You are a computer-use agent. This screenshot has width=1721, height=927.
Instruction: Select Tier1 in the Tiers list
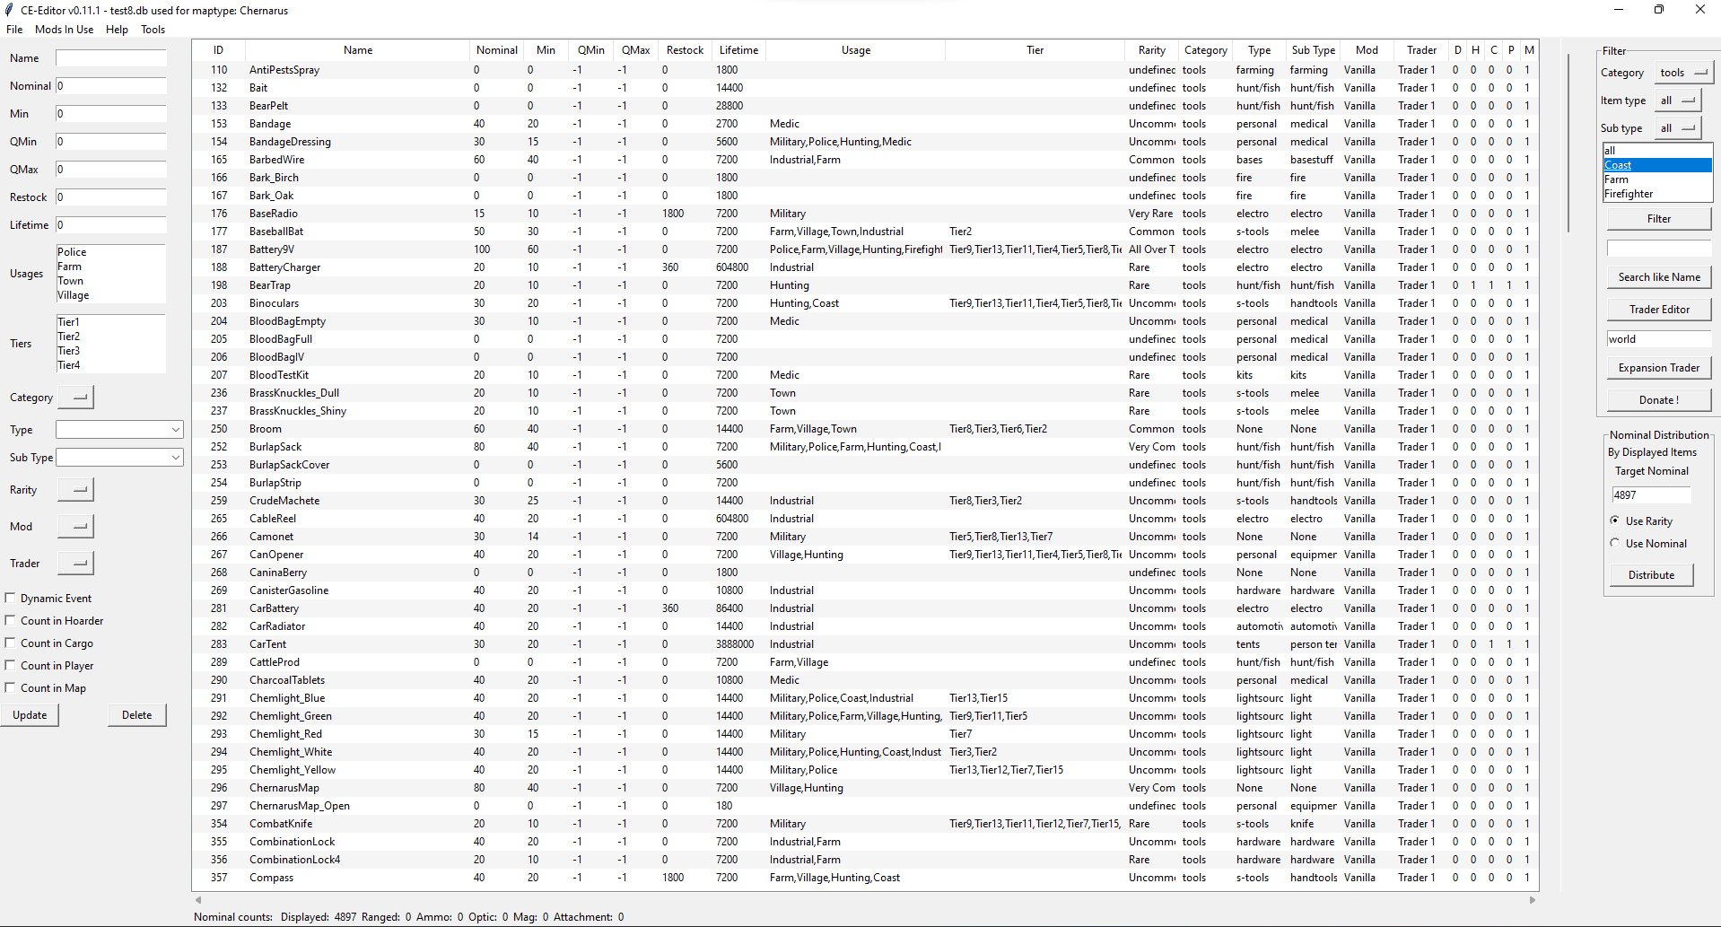click(111, 322)
